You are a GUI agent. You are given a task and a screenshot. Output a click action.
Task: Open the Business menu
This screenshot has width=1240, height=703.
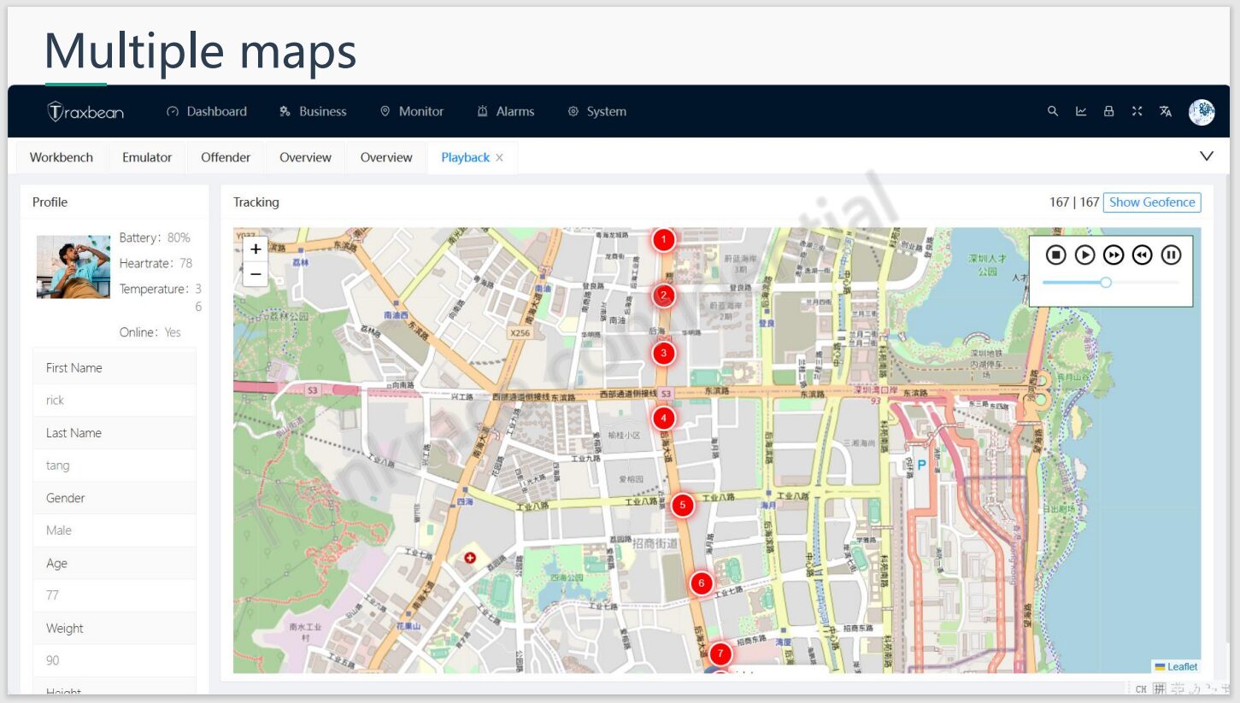click(313, 111)
